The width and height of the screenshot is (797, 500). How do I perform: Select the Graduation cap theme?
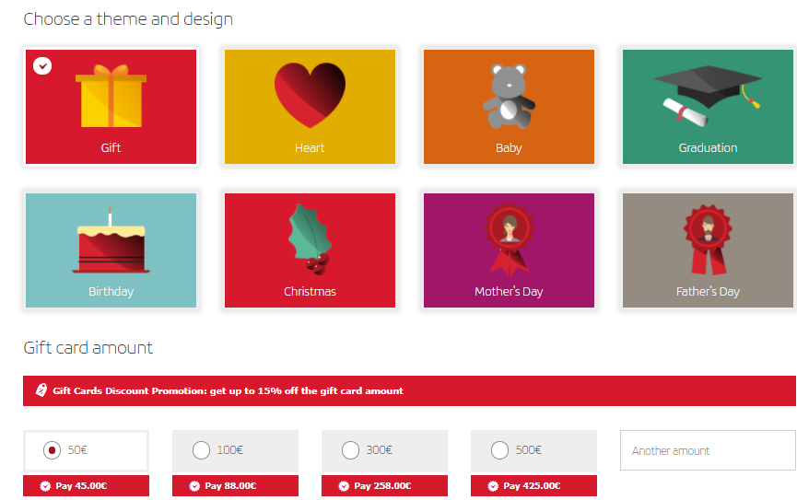[x=708, y=107]
